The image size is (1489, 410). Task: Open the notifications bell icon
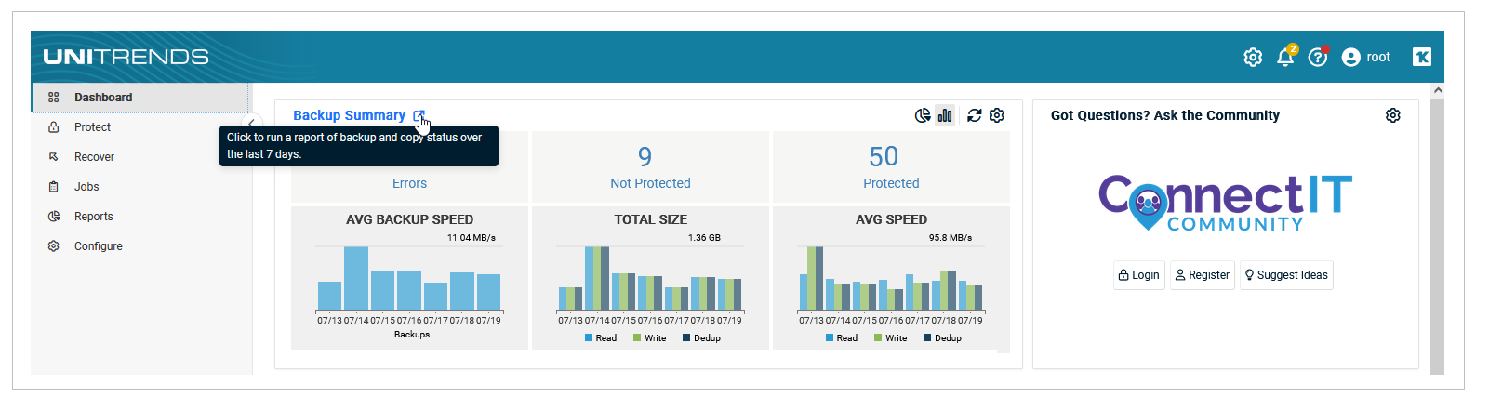(x=1285, y=57)
